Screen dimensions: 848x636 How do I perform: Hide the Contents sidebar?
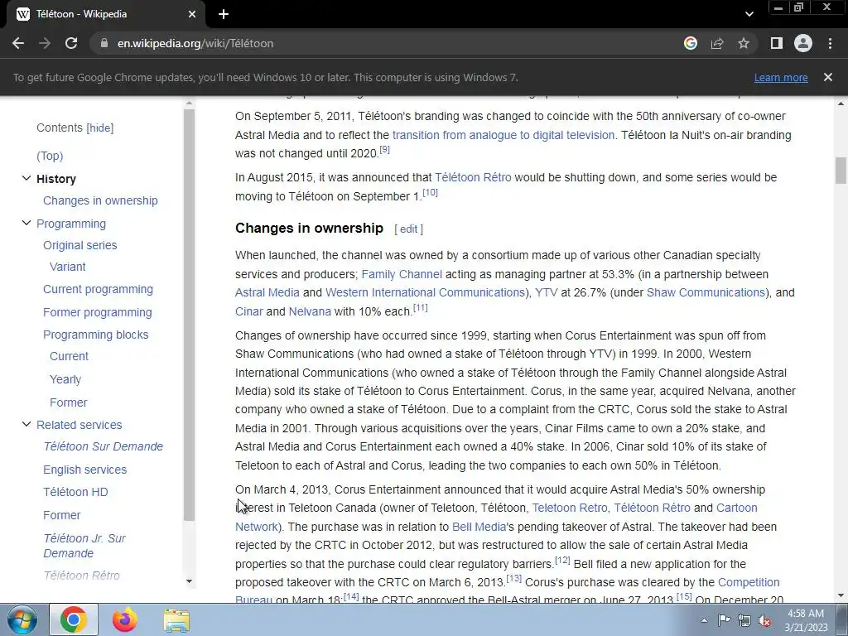100,128
